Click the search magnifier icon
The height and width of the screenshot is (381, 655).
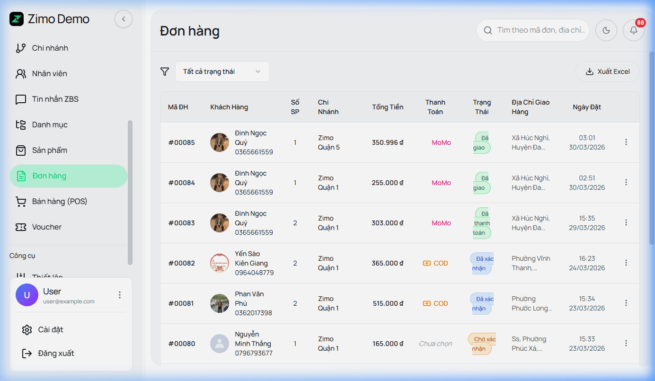(x=487, y=30)
